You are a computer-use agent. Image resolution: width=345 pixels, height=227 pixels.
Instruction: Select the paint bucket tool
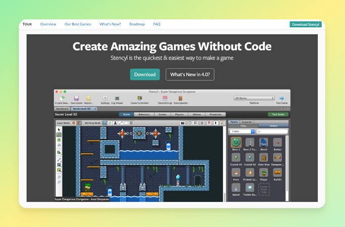click(59, 145)
